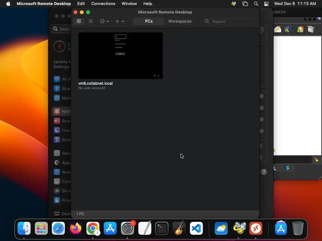Open Accessibility in System Settings sidebar
This screenshot has height=241, width=322.
62,172
